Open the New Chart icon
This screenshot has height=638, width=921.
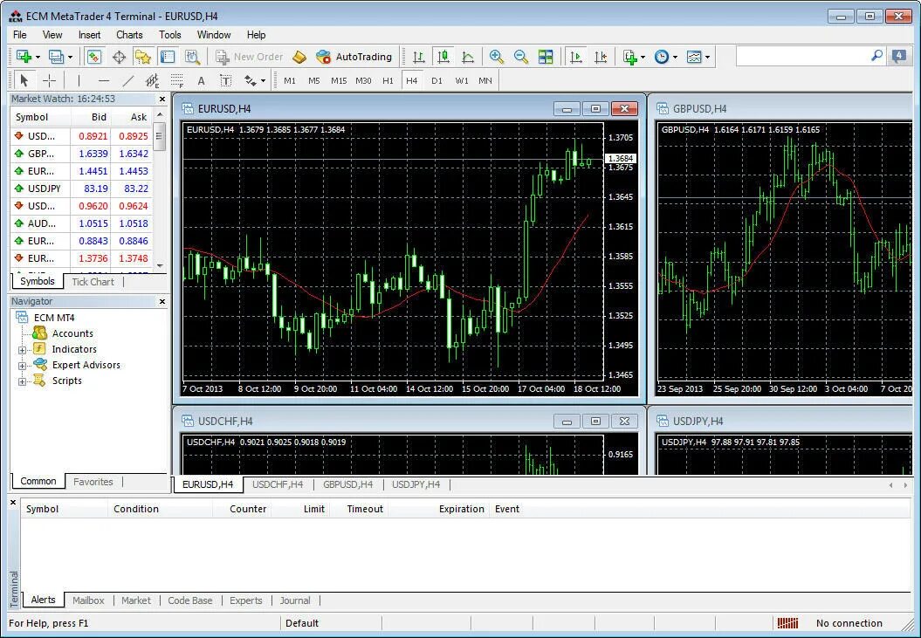24,57
